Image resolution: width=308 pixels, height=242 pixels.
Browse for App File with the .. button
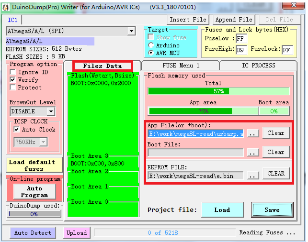click(x=252, y=133)
